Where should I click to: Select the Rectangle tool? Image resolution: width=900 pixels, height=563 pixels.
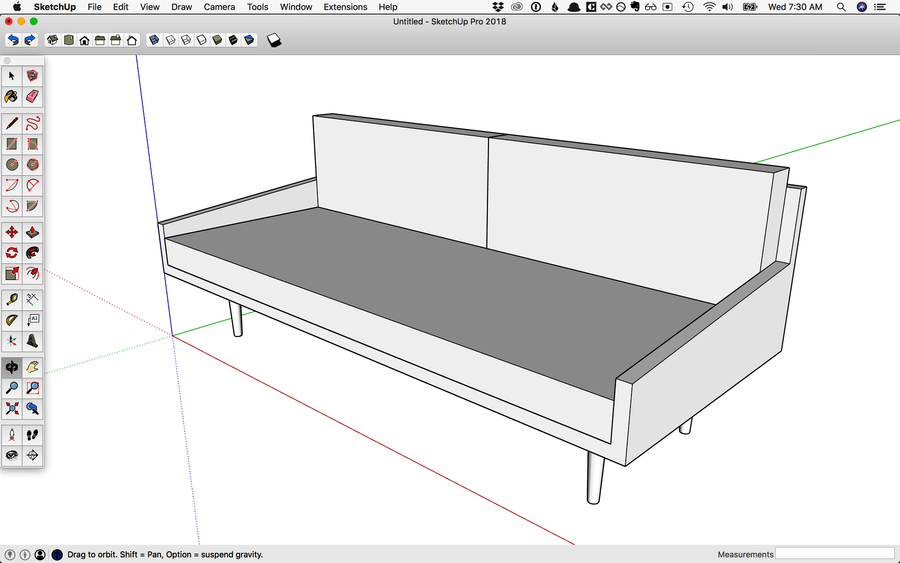12,144
